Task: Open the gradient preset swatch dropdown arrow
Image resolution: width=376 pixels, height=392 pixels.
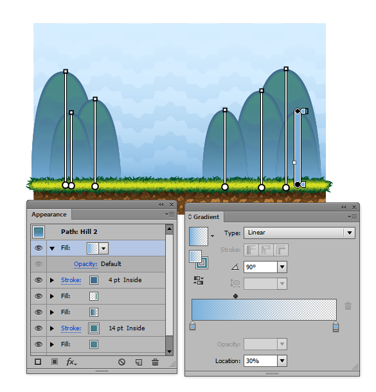Action: tap(213, 236)
